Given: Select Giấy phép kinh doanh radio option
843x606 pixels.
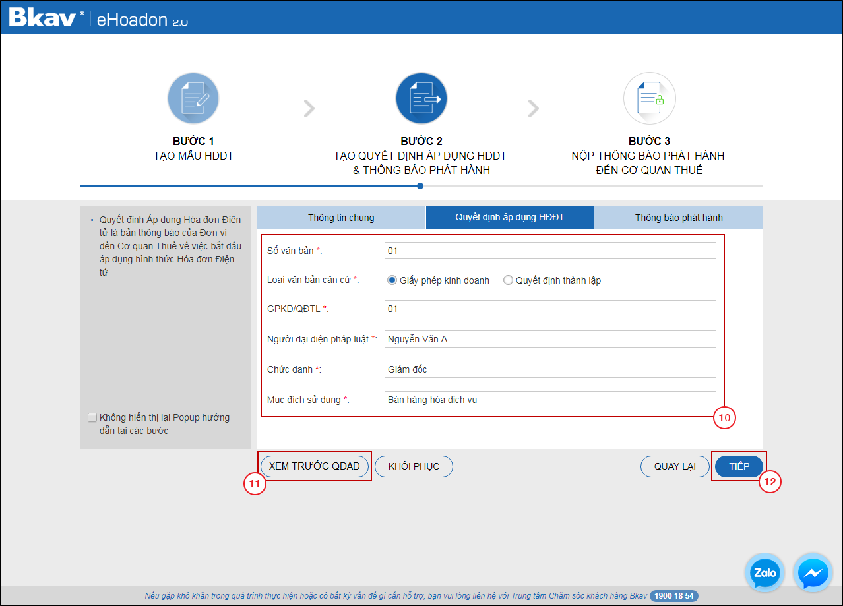Looking at the screenshot, I should (x=392, y=280).
